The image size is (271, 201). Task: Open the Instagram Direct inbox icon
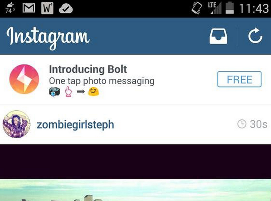pos(218,36)
